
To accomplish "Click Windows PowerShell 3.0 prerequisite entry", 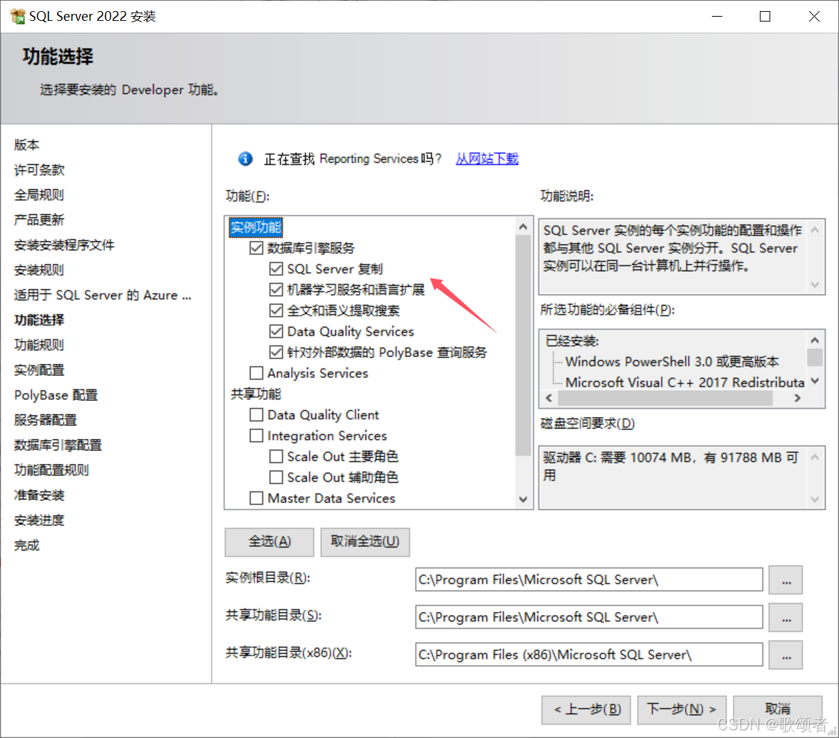I will 672,361.
